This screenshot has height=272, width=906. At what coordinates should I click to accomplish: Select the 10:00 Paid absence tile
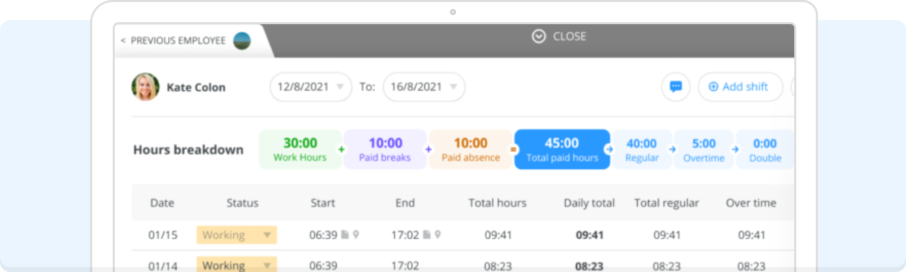point(471,150)
